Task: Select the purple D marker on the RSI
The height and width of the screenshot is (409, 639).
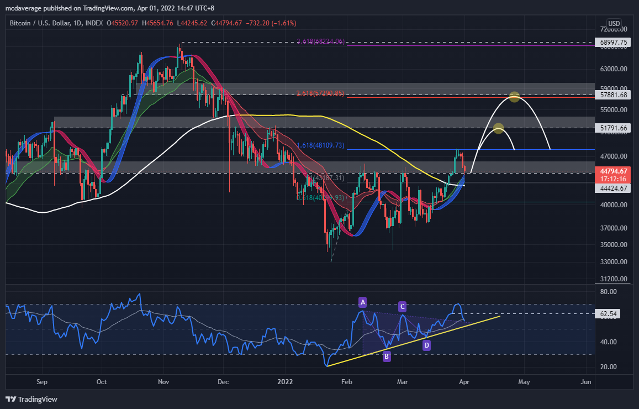Action: [x=426, y=345]
